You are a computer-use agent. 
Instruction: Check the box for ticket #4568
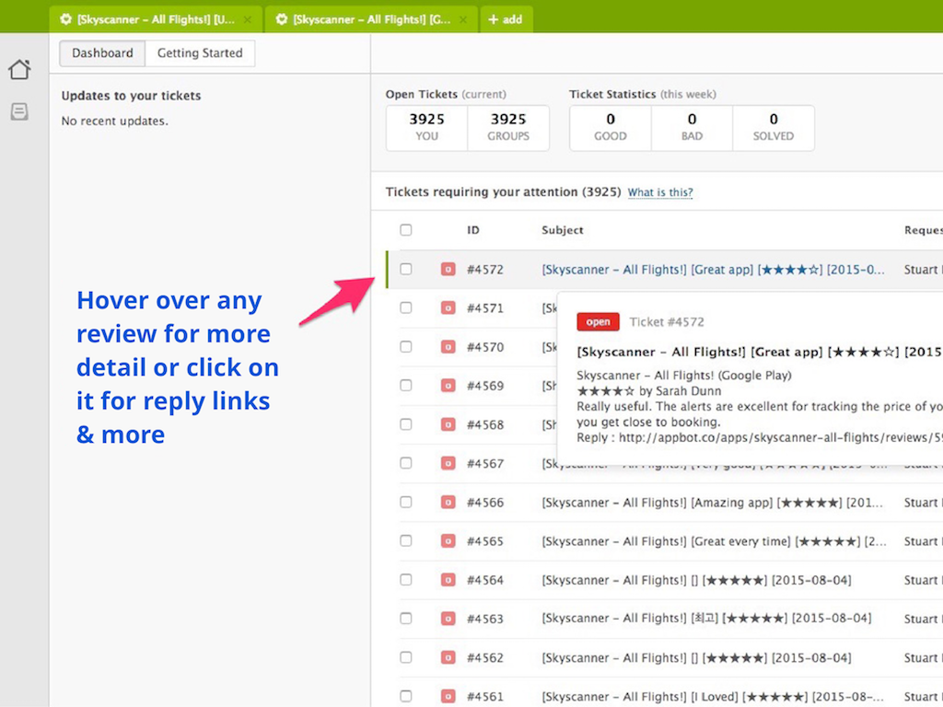406,424
